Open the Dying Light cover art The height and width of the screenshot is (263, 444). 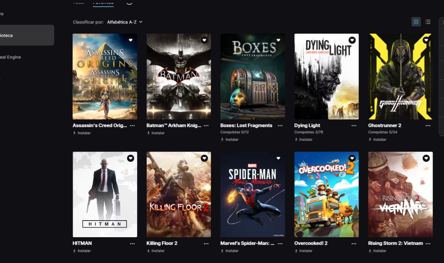pos(327,76)
